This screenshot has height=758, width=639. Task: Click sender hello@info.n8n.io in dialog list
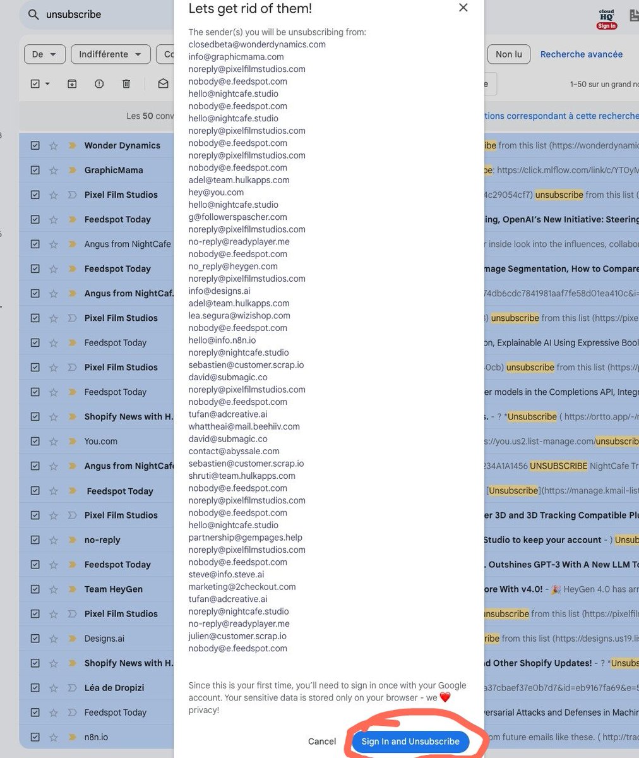222,340
